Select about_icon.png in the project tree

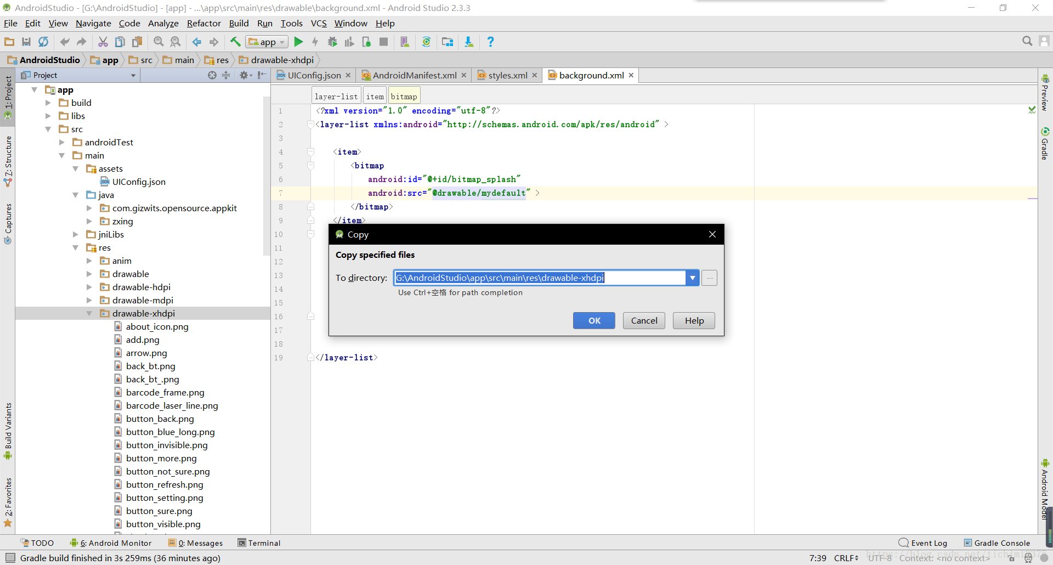157,326
